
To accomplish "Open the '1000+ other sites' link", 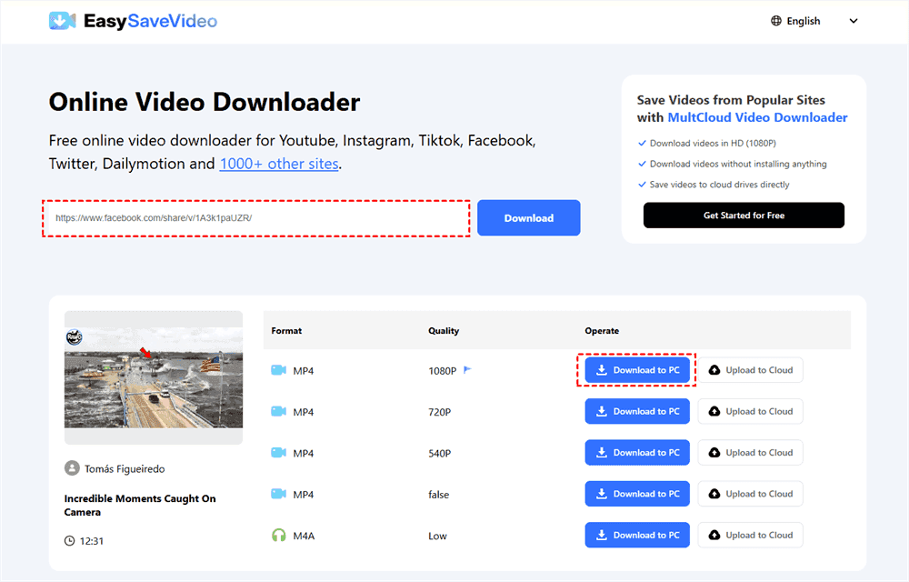I will [279, 164].
